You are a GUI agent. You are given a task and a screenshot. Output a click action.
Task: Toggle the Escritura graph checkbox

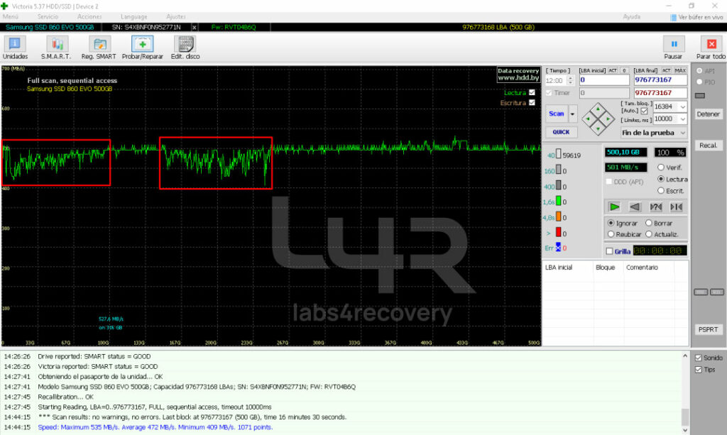[532, 102]
